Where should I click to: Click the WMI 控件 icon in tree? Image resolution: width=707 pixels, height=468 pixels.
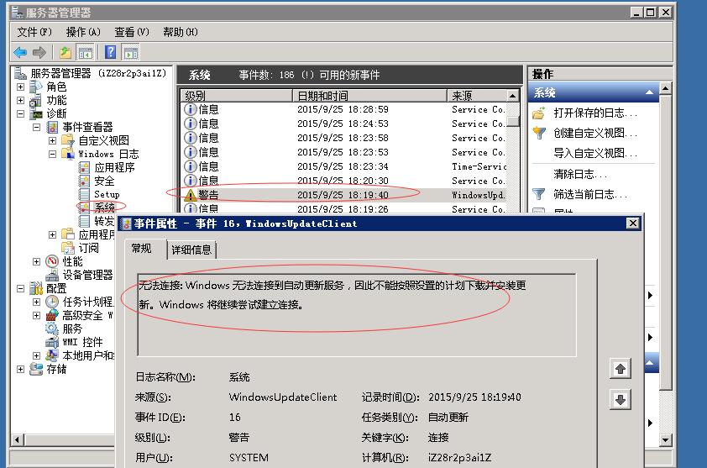point(52,342)
